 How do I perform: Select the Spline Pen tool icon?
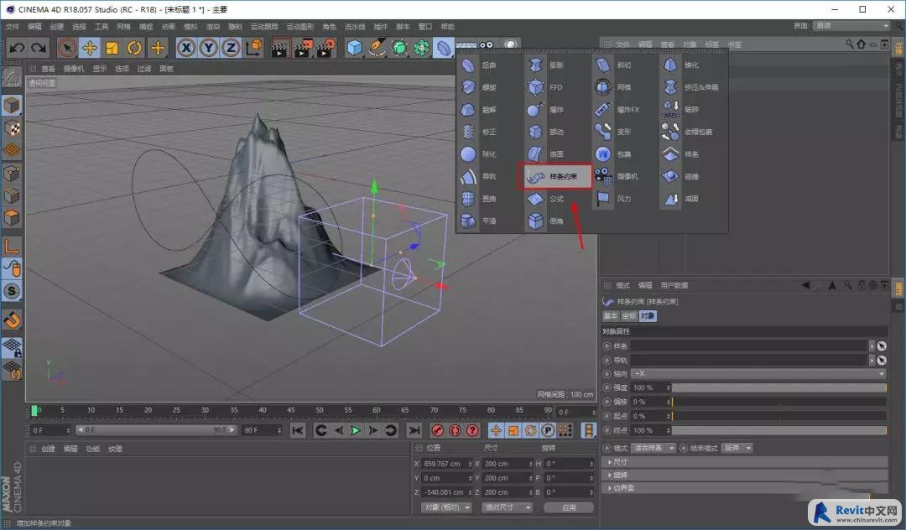(x=377, y=47)
